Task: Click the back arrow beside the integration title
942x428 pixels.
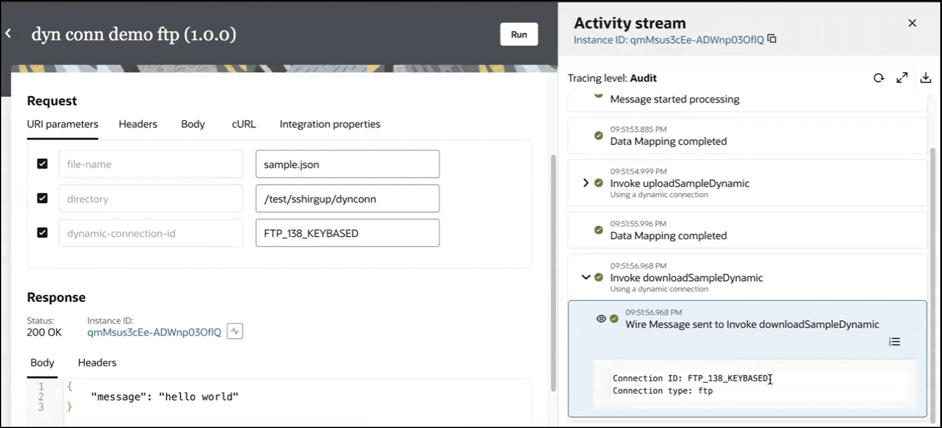Action: click(8, 34)
